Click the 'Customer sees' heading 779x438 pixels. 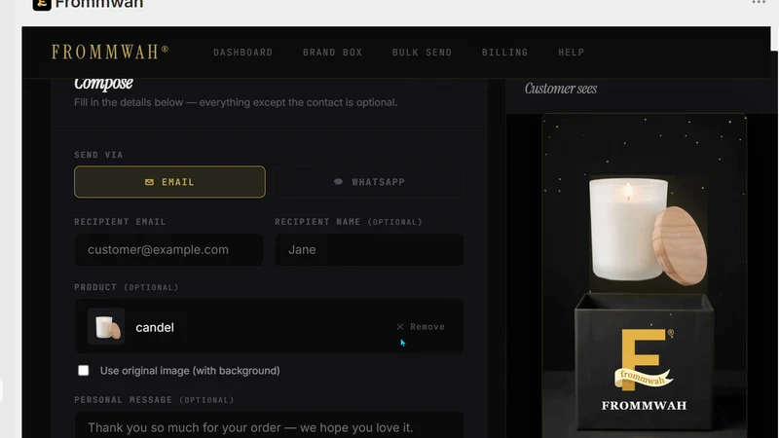click(x=561, y=89)
